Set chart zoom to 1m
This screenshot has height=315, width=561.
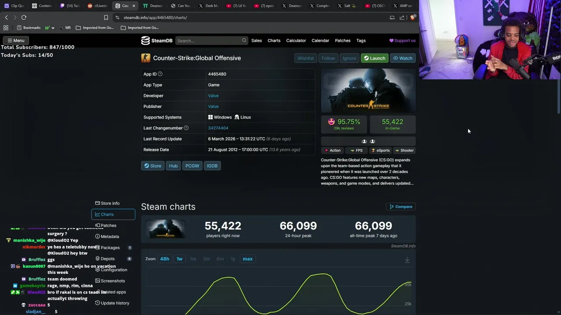(193, 259)
